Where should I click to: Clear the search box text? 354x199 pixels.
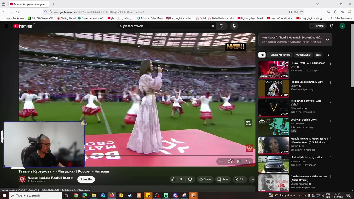(x=213, y=26)
